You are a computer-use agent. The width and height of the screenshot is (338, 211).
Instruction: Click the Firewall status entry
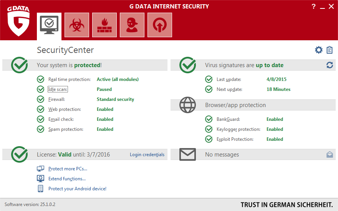pos(56,99)
